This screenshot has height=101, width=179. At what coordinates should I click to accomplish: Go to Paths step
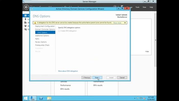pyautogui.click(x=37, y=39)
